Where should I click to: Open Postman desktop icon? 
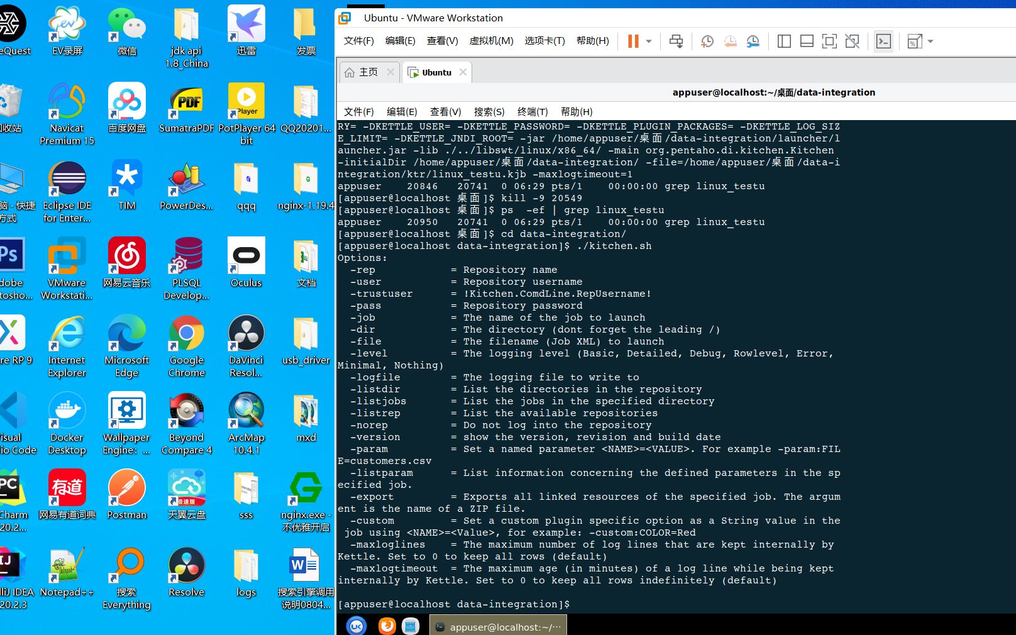(127, 495)
